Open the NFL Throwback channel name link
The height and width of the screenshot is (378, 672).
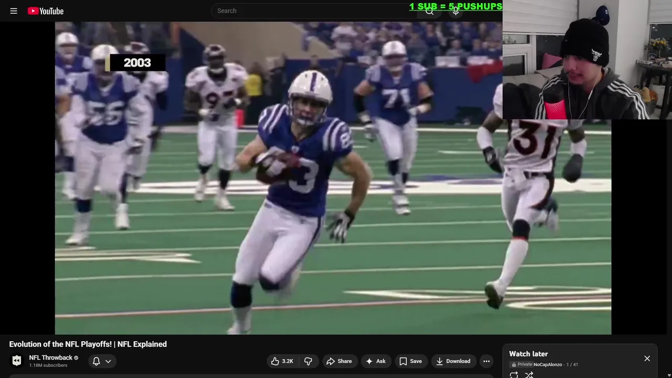point(50,358)
